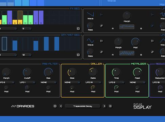
Task: Click the Pre-Filter Res knob
Action: 48,72
